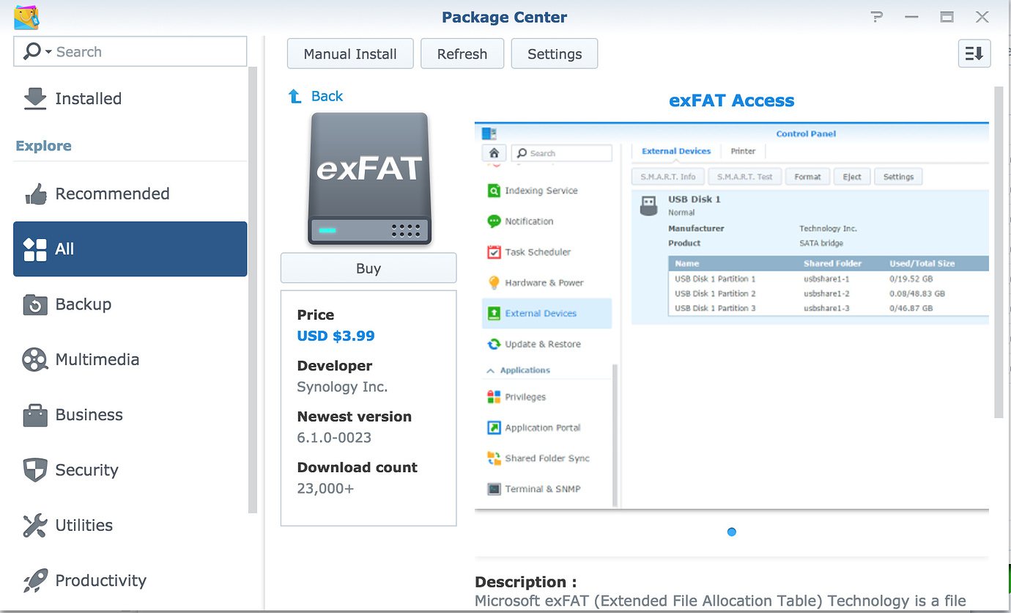Open the Productivity category
This screenshot has width=1011, height=613.
(130, 581)
